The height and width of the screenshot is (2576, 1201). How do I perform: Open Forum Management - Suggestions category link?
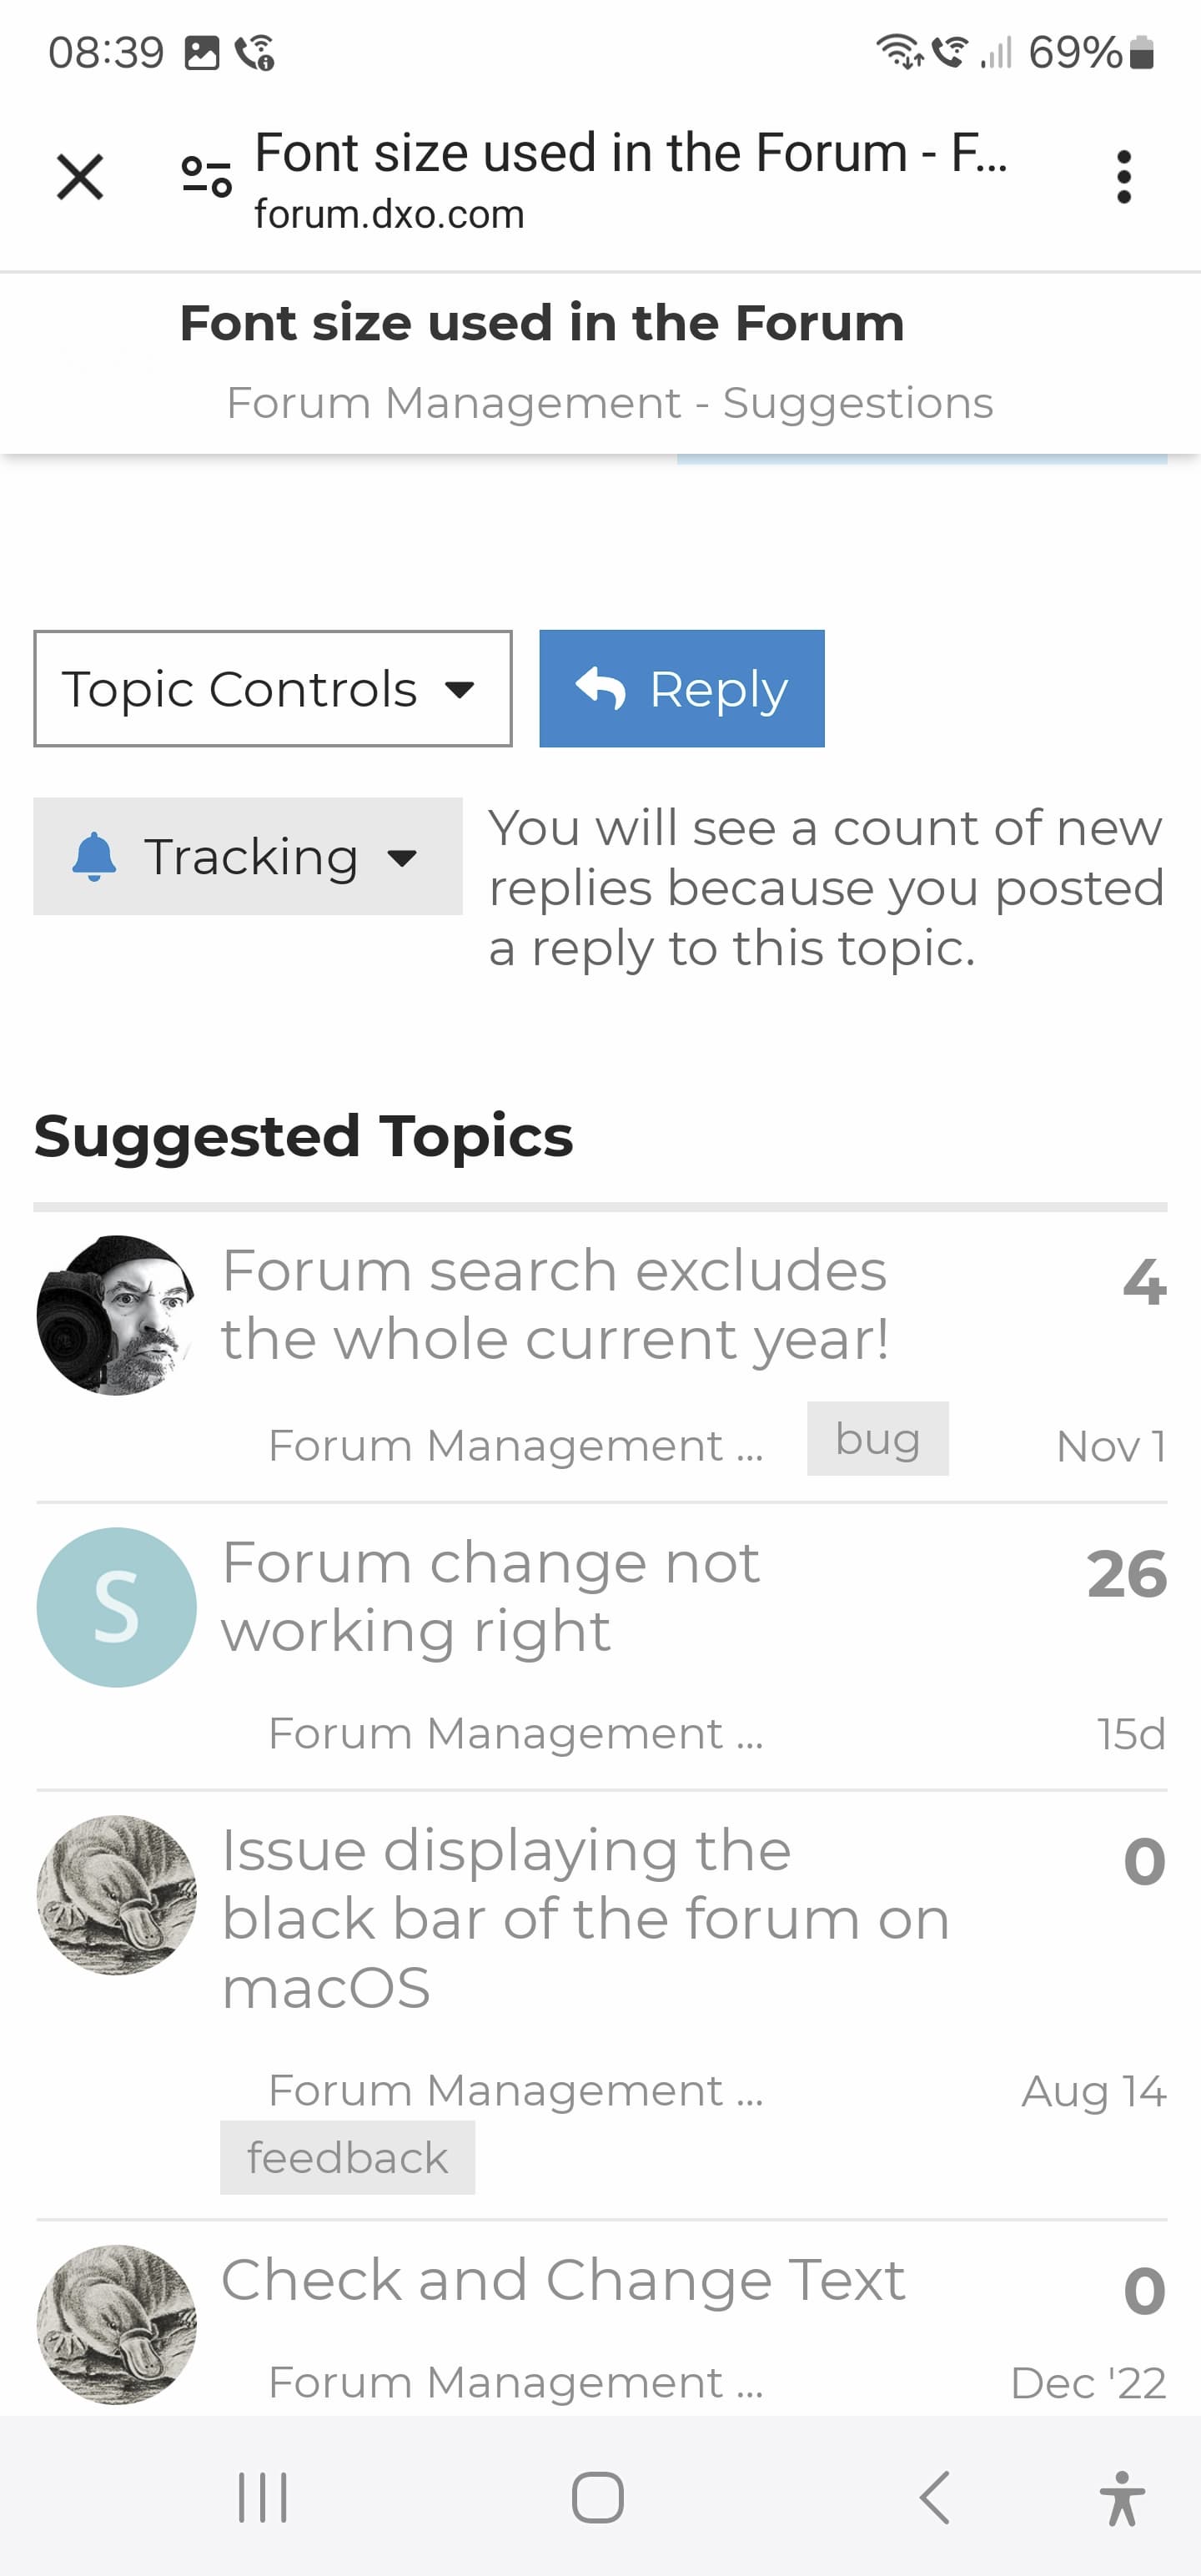pos(610,403)
